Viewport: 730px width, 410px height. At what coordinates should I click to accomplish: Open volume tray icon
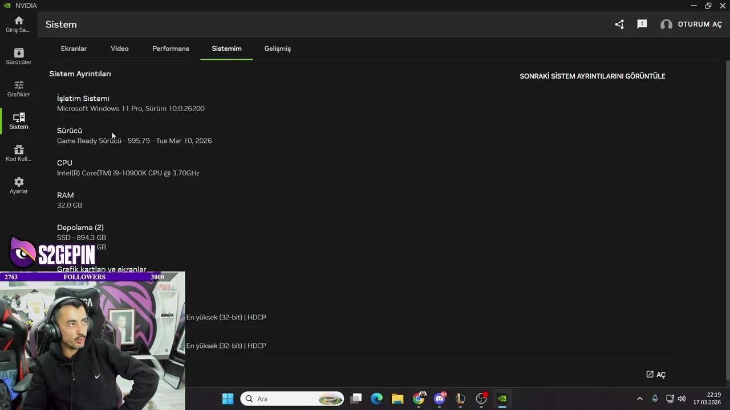682,399
